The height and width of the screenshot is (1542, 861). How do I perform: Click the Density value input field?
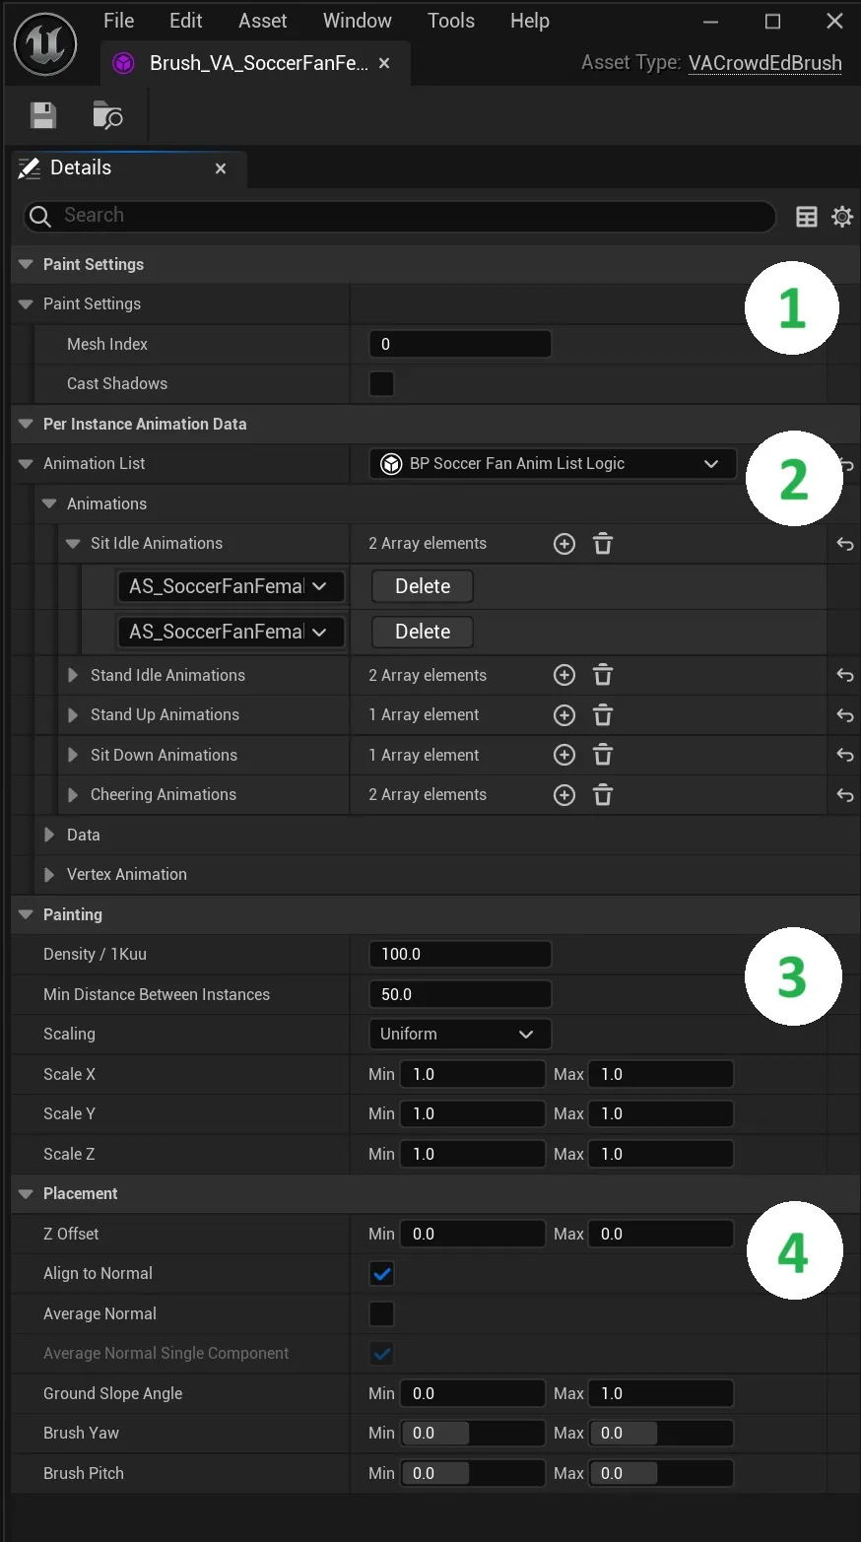point(459,954)
